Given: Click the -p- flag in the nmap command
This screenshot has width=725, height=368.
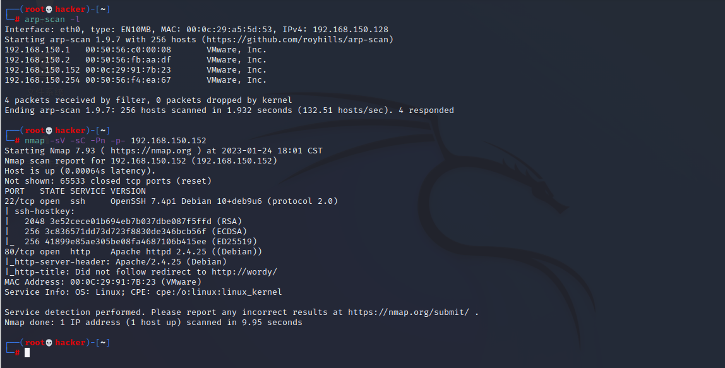Looking at the screenshot, I should pos(118,141).
